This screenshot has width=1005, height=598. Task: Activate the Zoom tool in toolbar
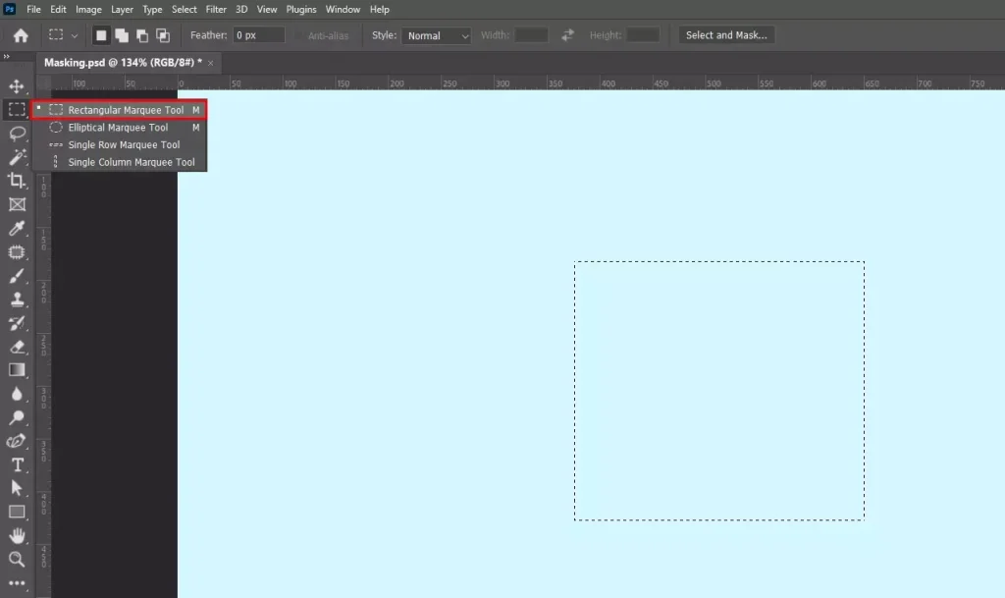pos(17,559)
